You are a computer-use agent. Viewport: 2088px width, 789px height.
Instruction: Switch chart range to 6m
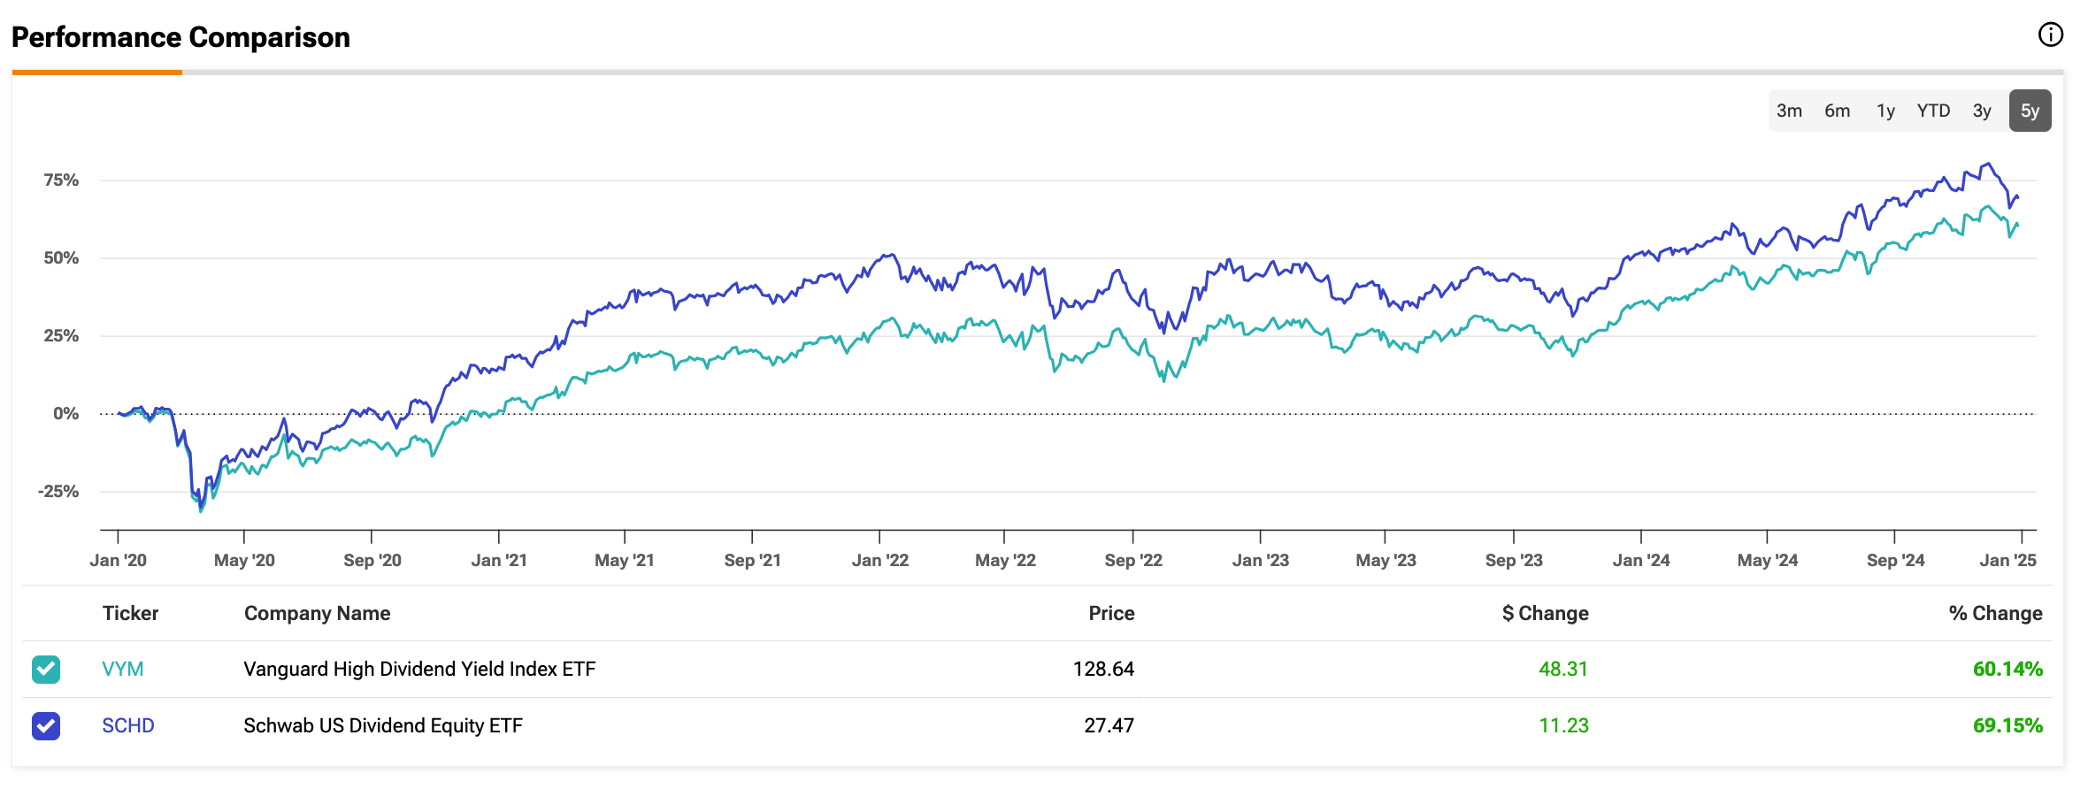pos(1838,111)
